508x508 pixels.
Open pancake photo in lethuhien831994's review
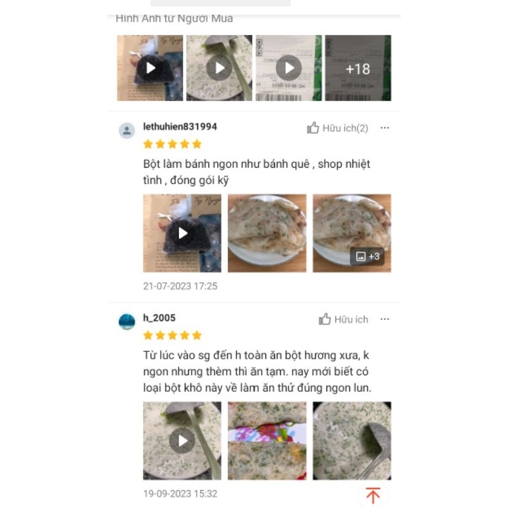point(267,233)
